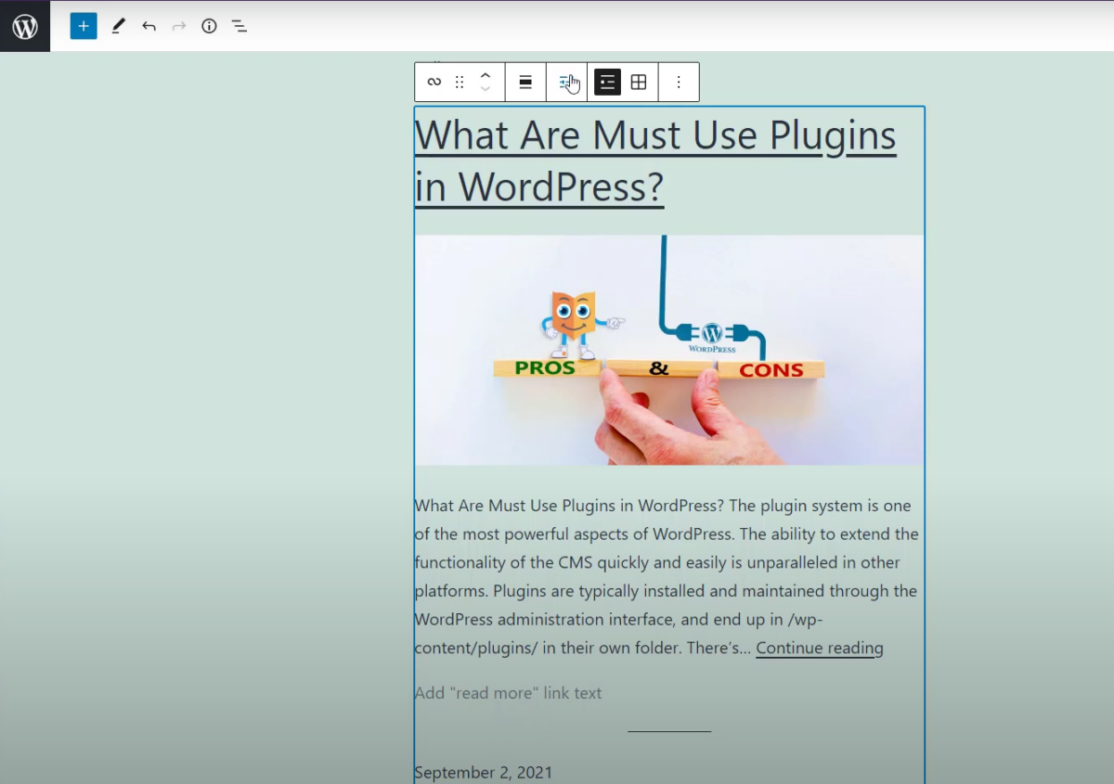1114x784 pixels.
Task: Click the block drag handle dots
Action: [x=460, y=82]
